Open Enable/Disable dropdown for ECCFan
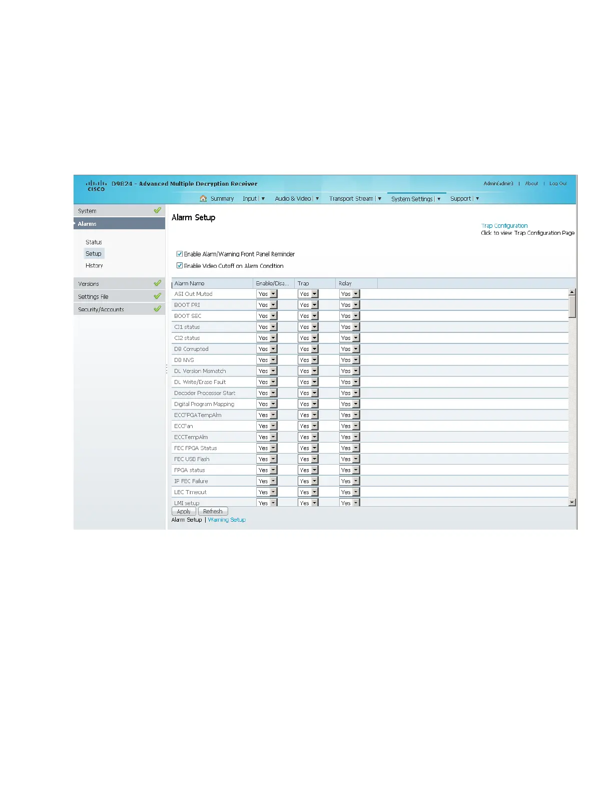The image size is (613, 793). [x=267, y=426]
